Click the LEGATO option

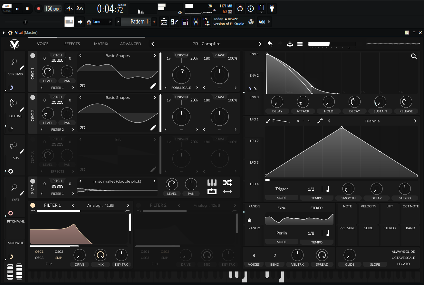tap(403, 264)
